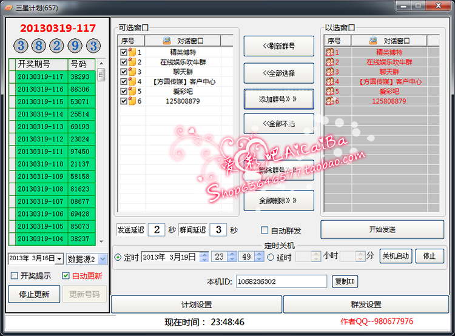
Task: Select the 延时 radio button
Action: 271,257
